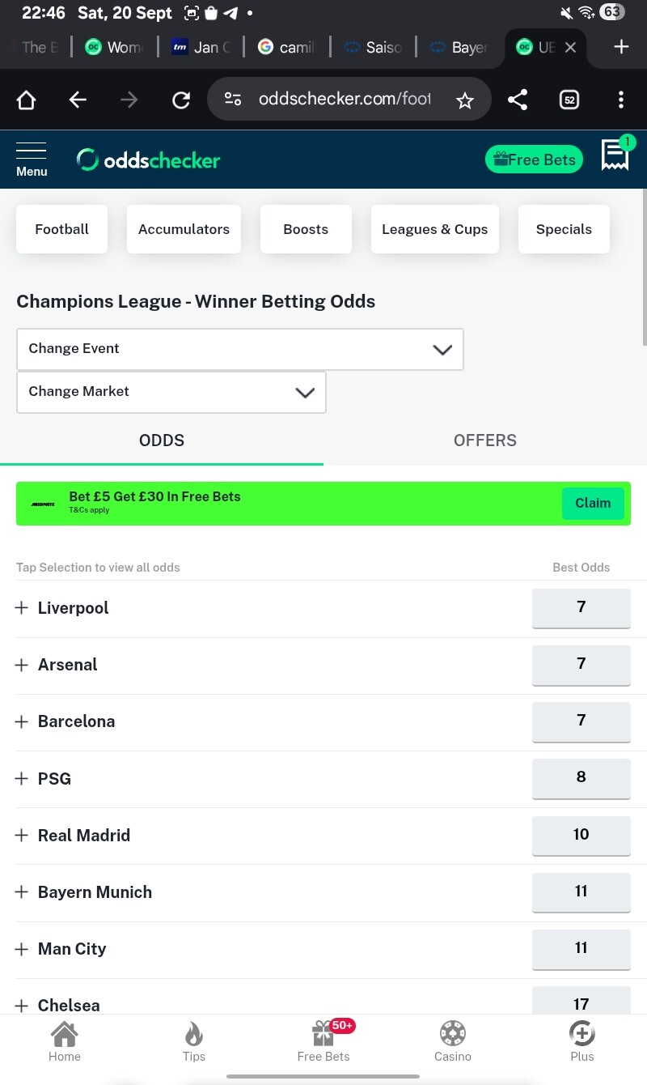Screen dimensions: 647x1085
Task: Expand the Real Madrid odds row
Action: pyautogui.click(x=22, y=835)
